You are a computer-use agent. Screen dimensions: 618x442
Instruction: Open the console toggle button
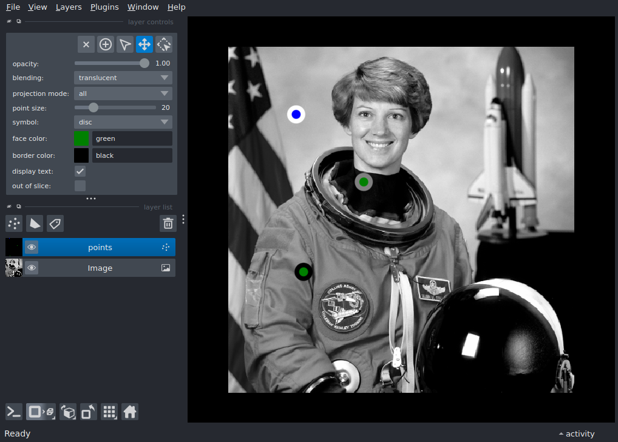click(x=14, y=412)
